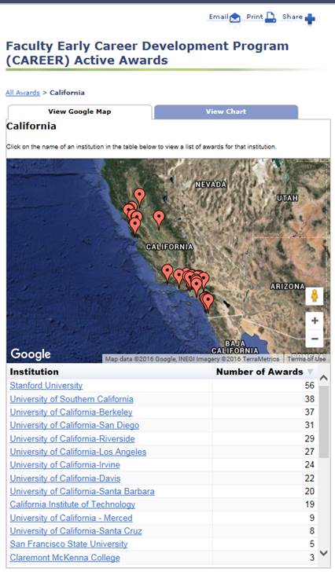Click the Email envelope icon

pos(235,18)
